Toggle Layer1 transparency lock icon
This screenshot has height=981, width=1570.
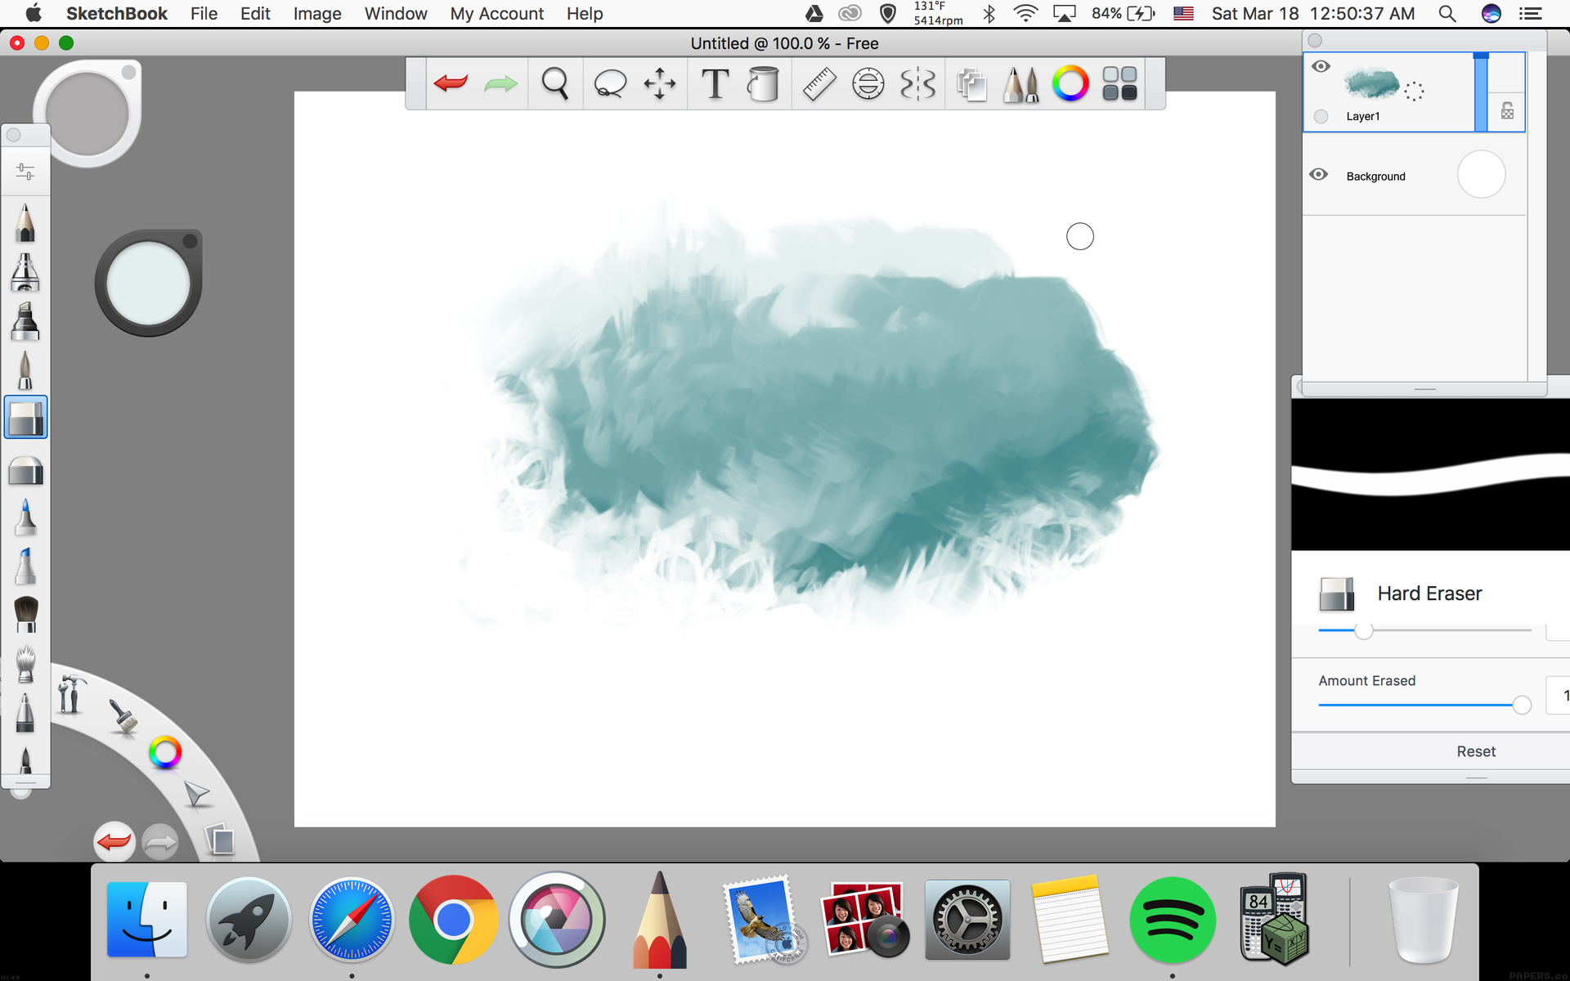(1507, 111)
